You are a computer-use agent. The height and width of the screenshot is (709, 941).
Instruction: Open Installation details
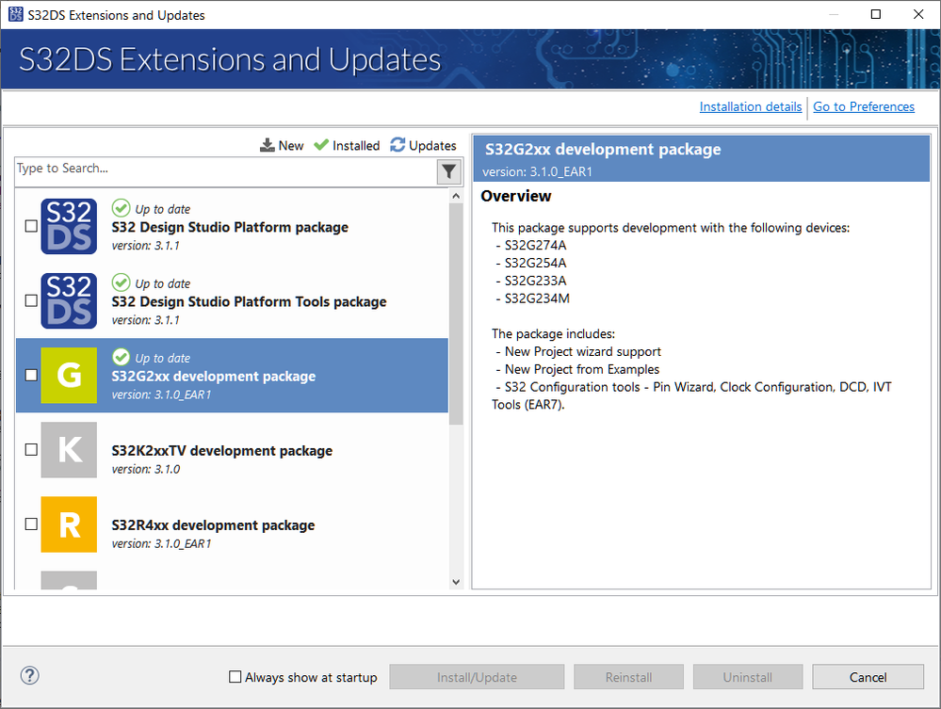pyautogui.click(x=750, y=106)
